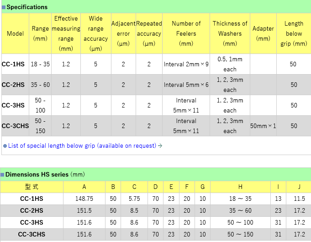The image size is (311, 242).
Task: Click the '18 - 35' range cell
Action: tap(40, 64)
